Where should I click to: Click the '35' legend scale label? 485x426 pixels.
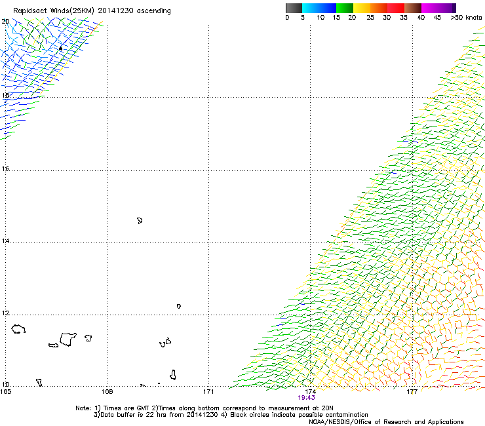(x=404, y=18)
